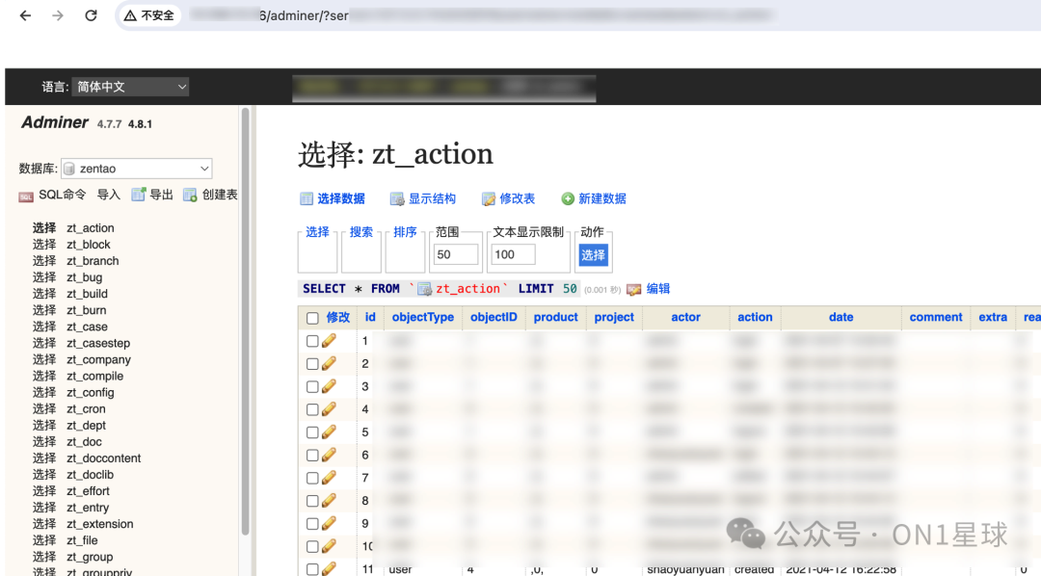Open 显示结构 structure view
The image size is (1041, 576).
click(x=423, y=198)
